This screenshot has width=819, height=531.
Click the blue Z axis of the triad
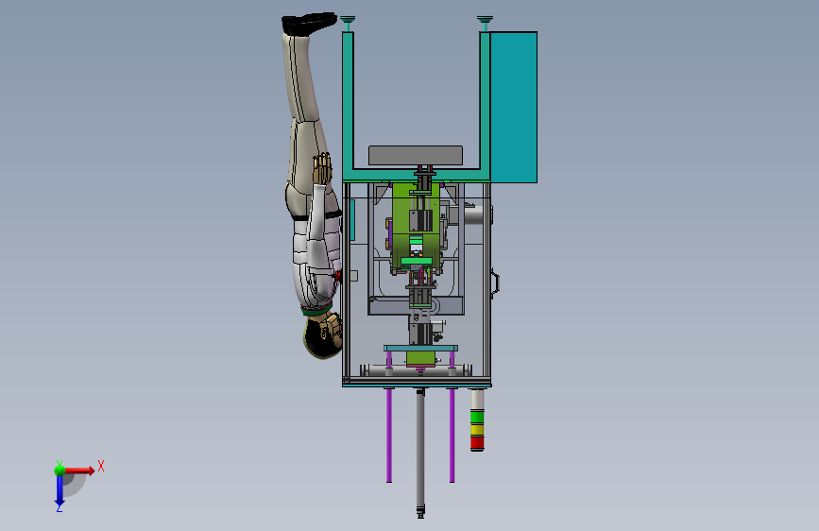60,490
